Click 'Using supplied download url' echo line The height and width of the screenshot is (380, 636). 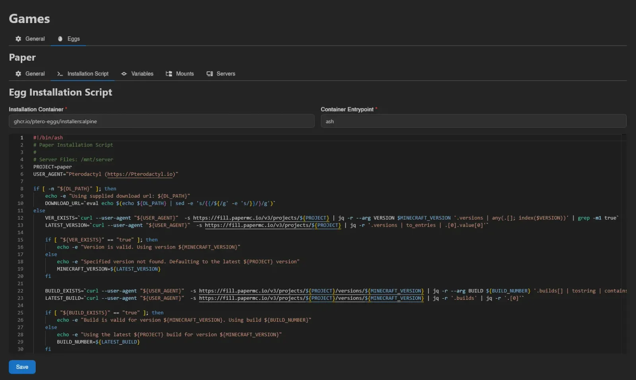click(118, 196)
